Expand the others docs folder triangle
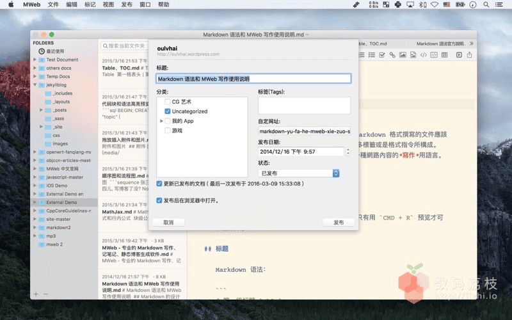The height and width of the screenshot is (320, 512). [x=35, y=68]
